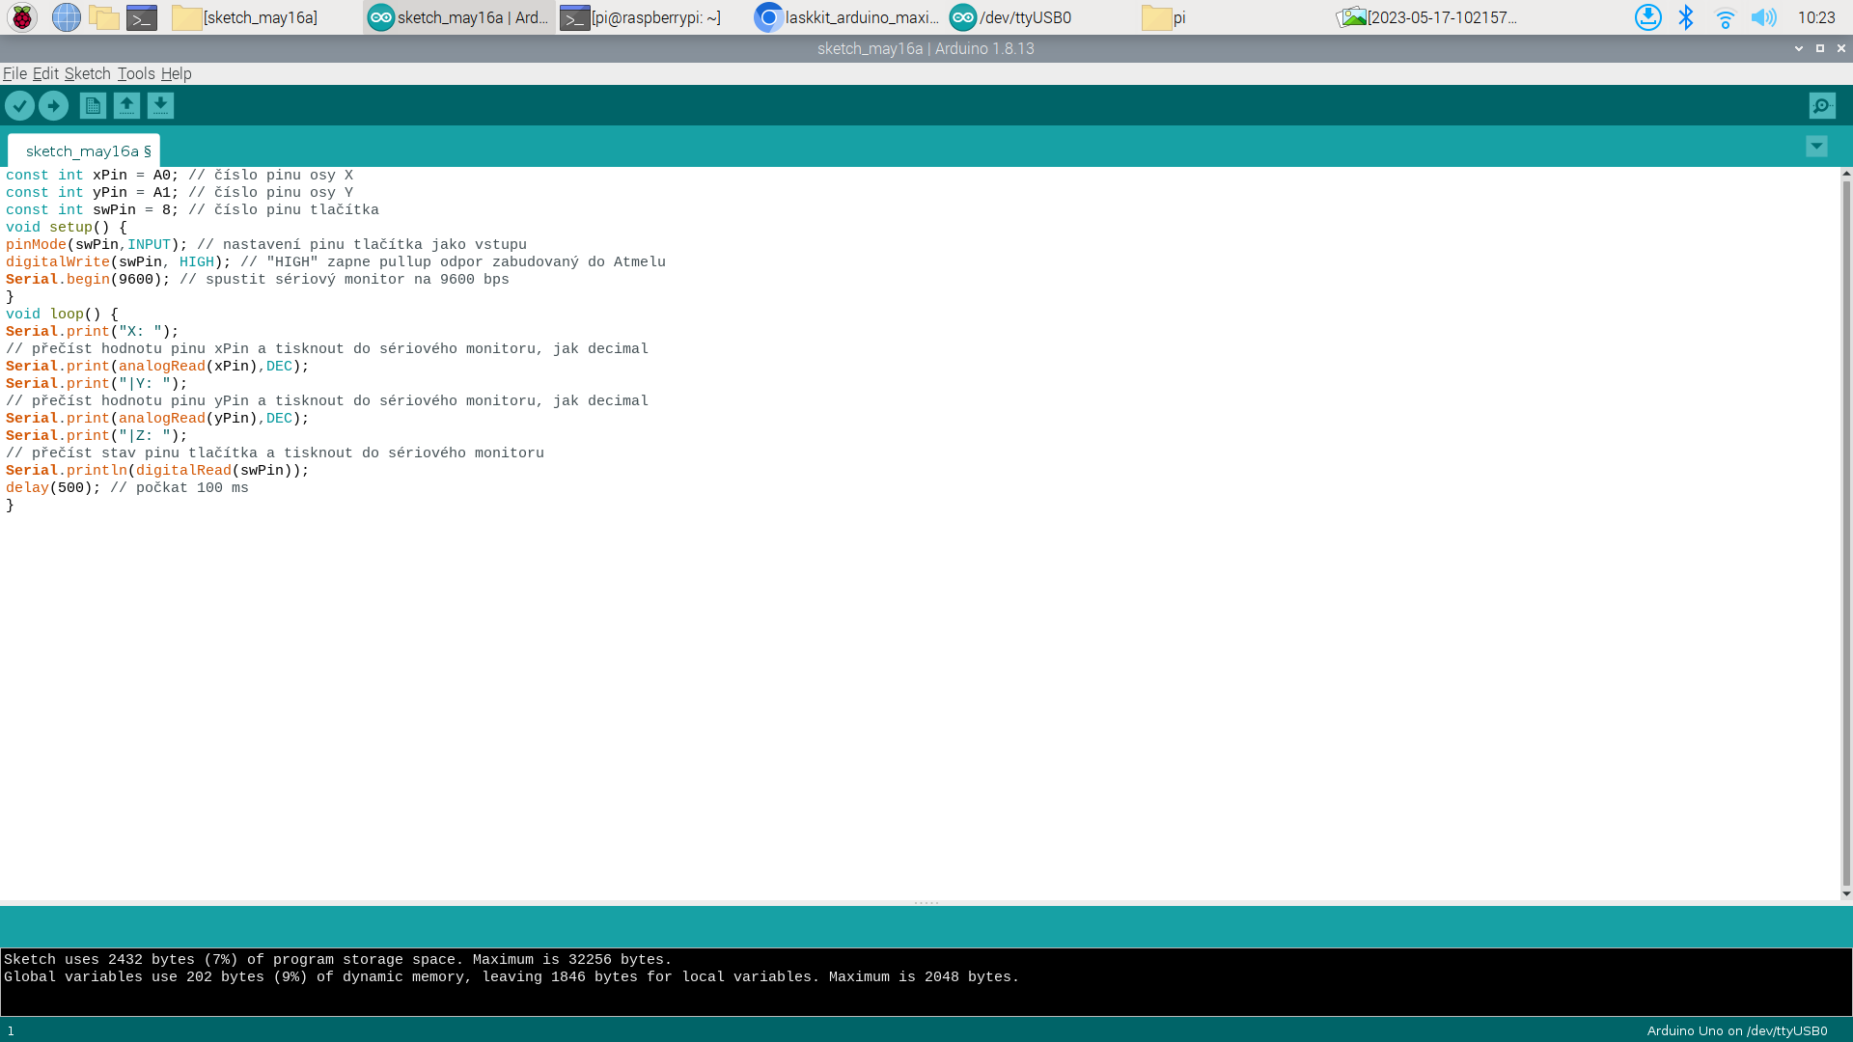Viewport: 1853px width, 1042px height.
Task: Click 'Serial.print(analogRead(xPin),DEC);' line
Action: click(157, 367)
